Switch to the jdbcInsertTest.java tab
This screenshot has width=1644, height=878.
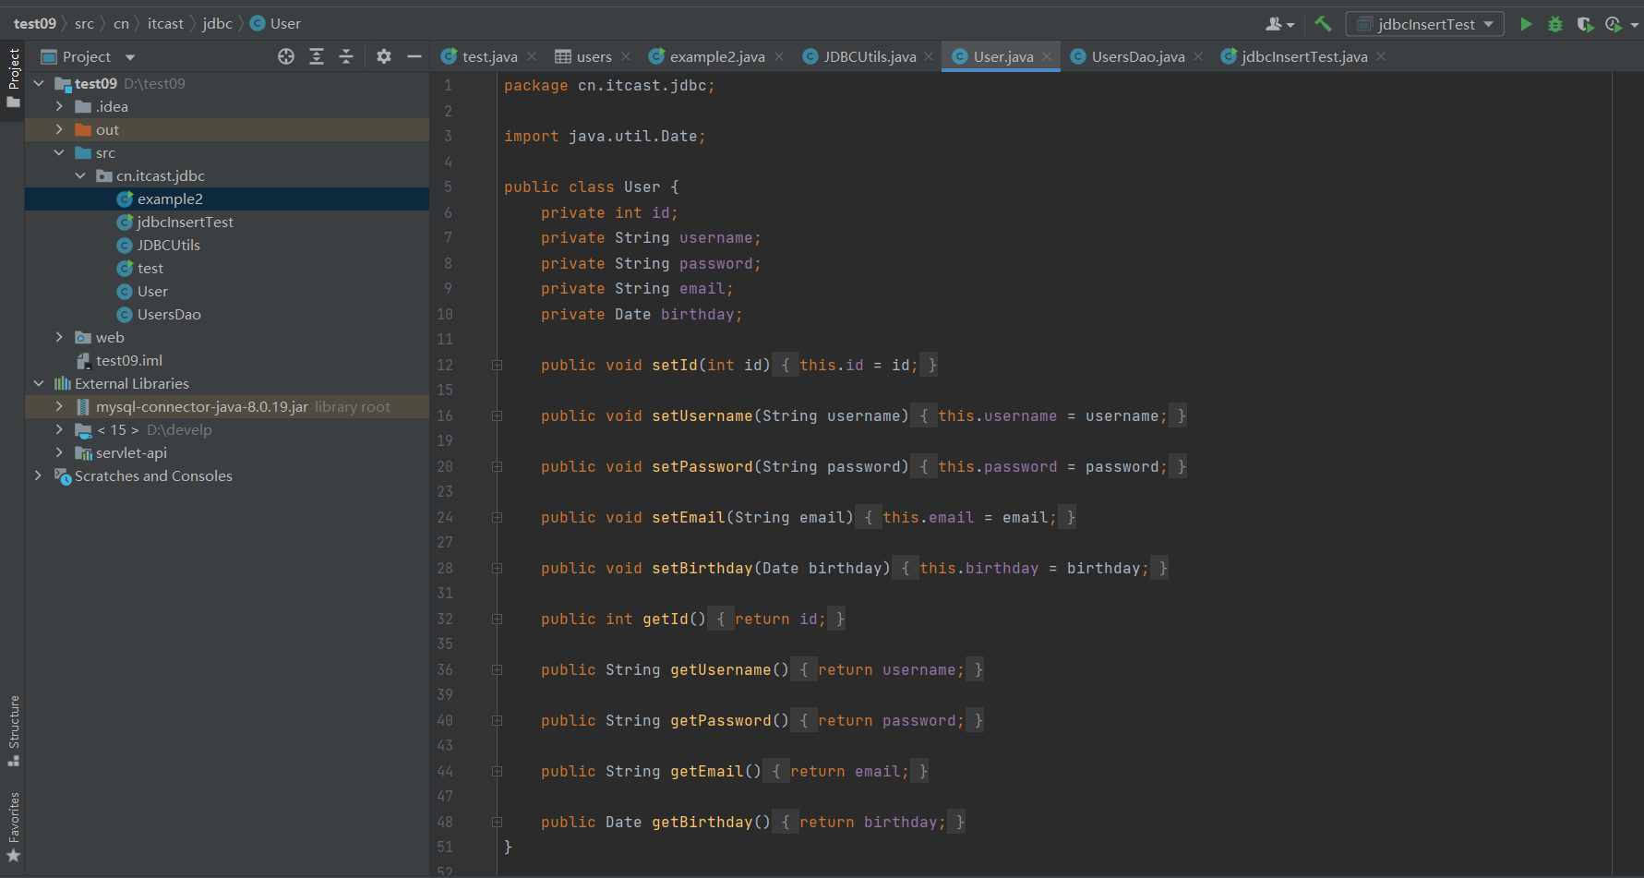pyautogui.click(x=1304, y=56)
